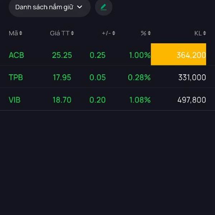
Task: Open the ACB stock row
Action: click(x=16, y=55)
